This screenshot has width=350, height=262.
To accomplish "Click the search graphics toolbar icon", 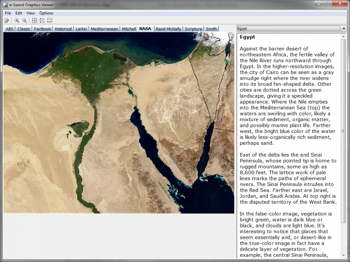I will (7, 21).
